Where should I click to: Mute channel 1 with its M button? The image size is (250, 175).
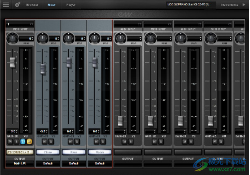point(10,141)
